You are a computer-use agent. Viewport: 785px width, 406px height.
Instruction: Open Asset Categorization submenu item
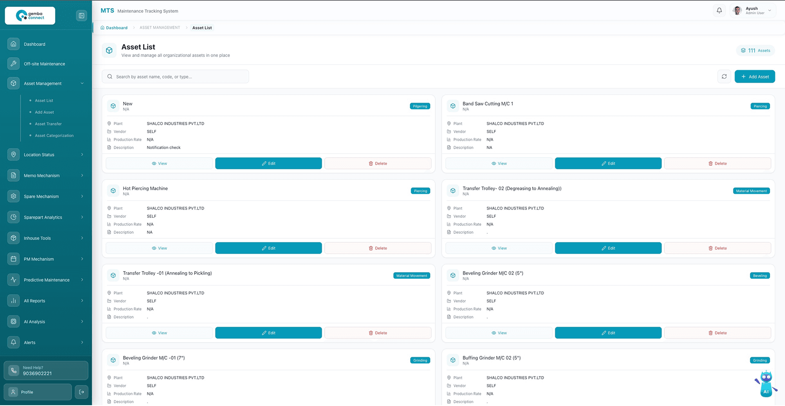pos(54,136)
